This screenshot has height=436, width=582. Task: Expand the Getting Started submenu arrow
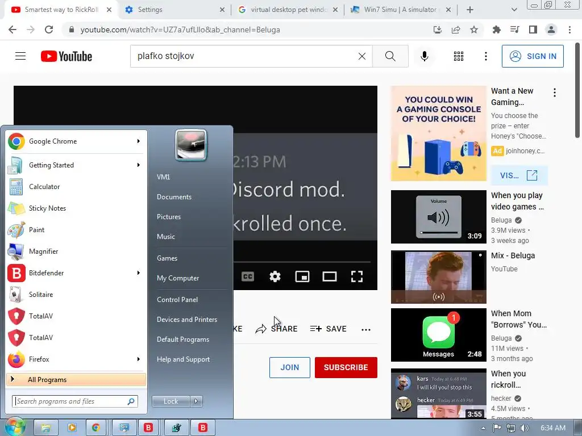click(138, 165)
